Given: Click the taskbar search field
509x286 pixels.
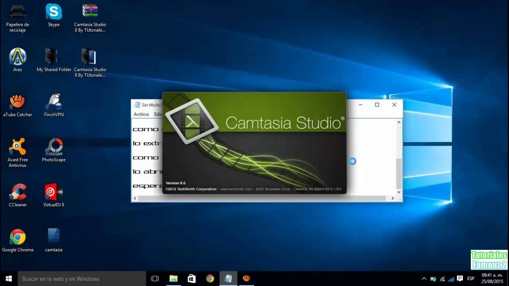Looking at the screenshot, I should pos(80,278).
